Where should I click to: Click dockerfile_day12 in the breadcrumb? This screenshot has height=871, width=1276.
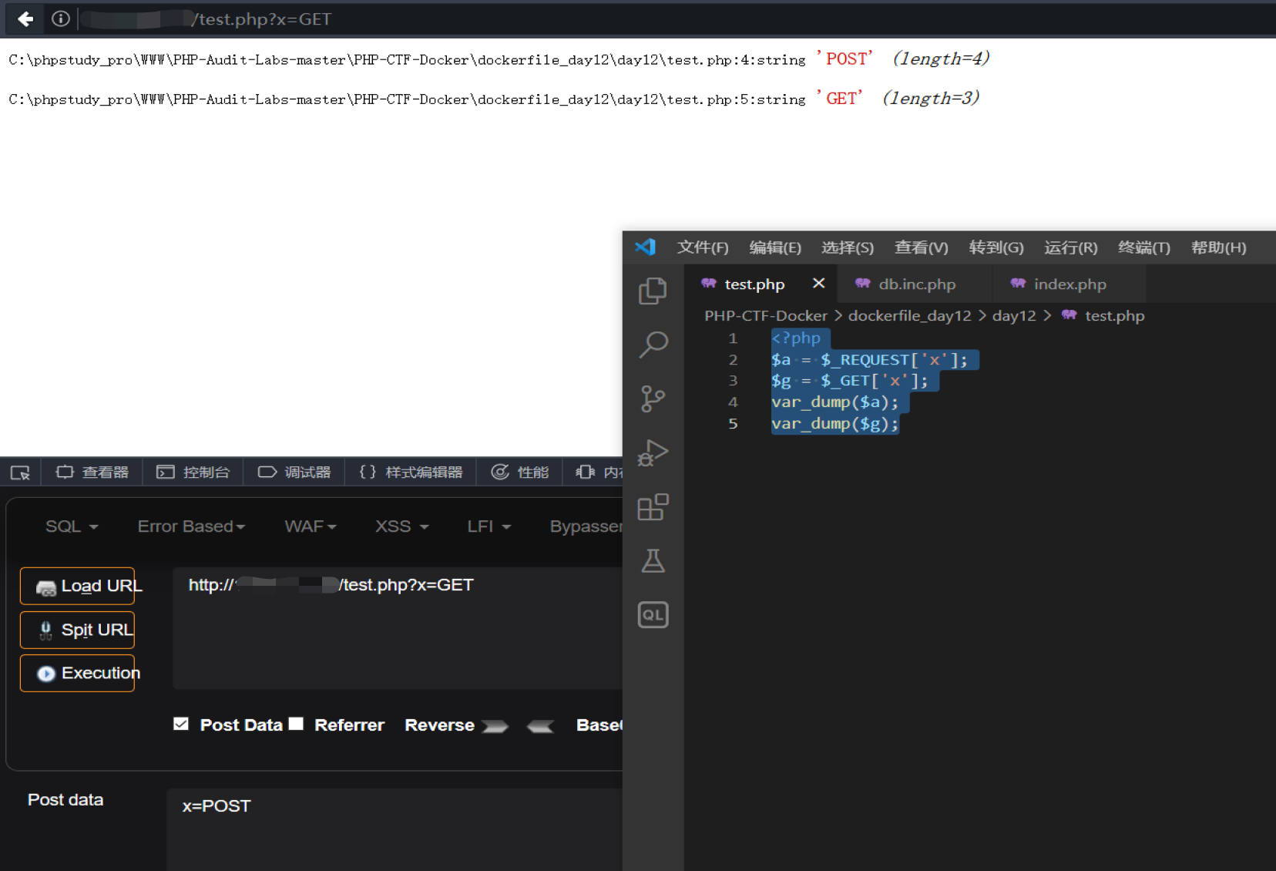pyautogui.click(x=909, y=315)
